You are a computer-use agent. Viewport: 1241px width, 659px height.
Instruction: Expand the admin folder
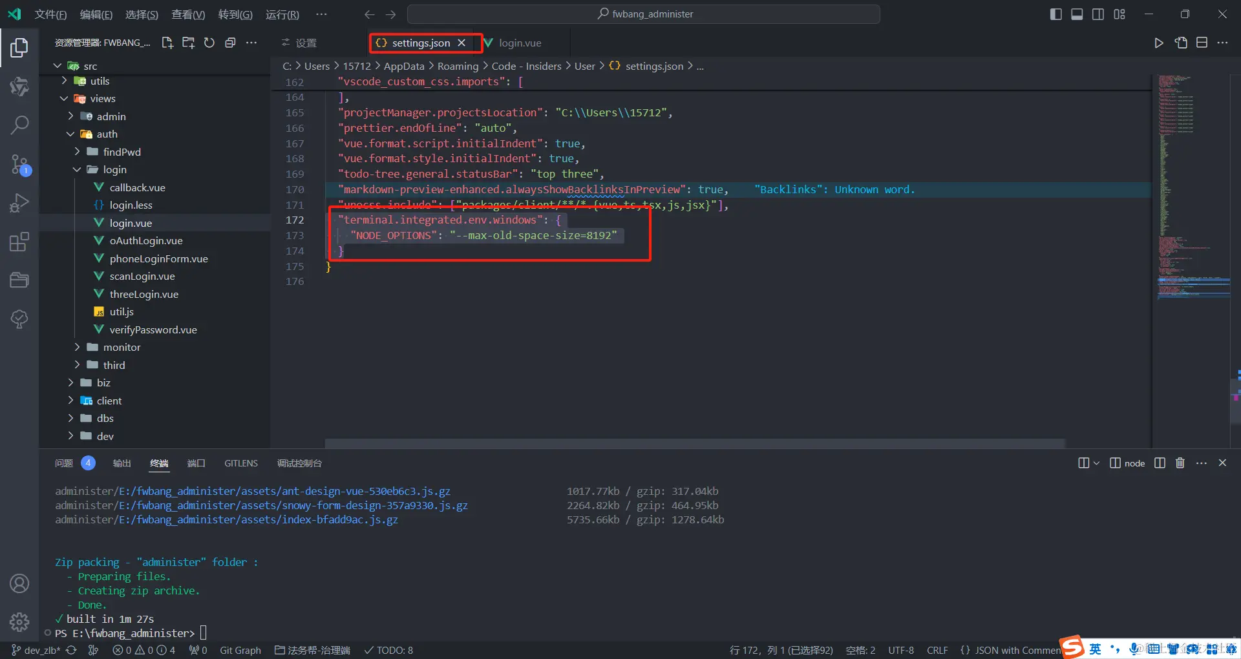[x=70, y=116]
